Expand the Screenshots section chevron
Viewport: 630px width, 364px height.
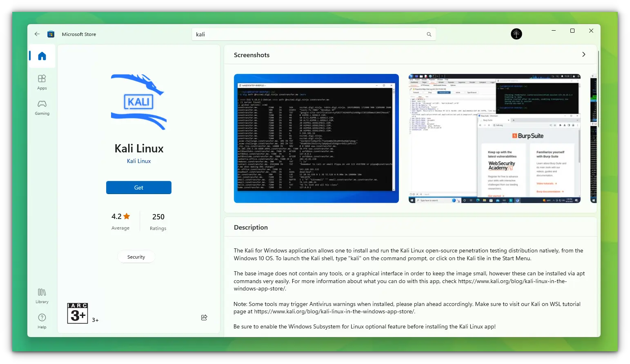pos(584,54)
